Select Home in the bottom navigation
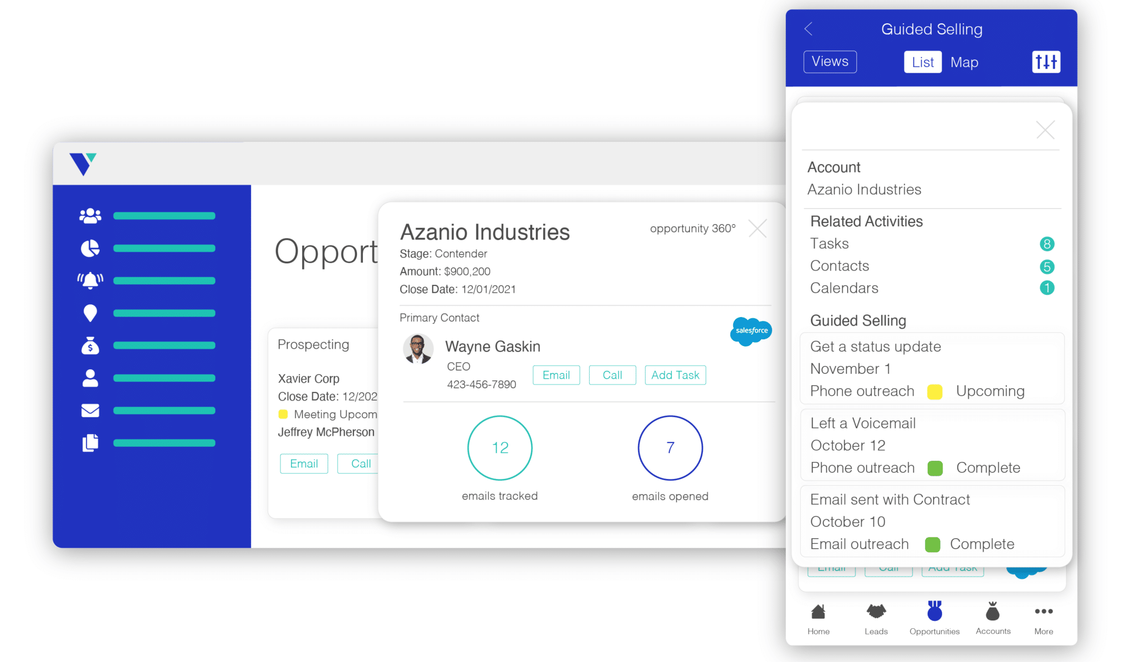Image resolution: width=1135 pixels, height=662 pixels. coord(819,615)
